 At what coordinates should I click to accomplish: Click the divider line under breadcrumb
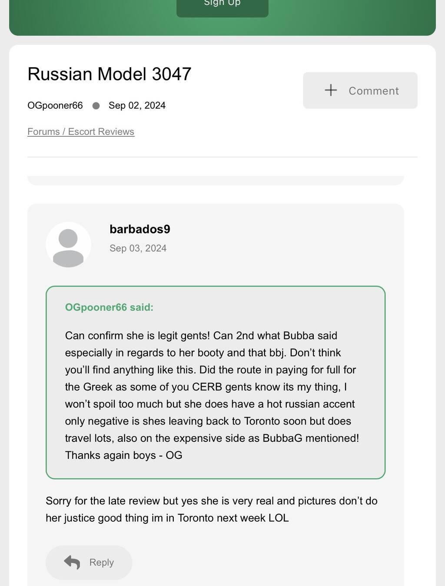click(222, 157)
